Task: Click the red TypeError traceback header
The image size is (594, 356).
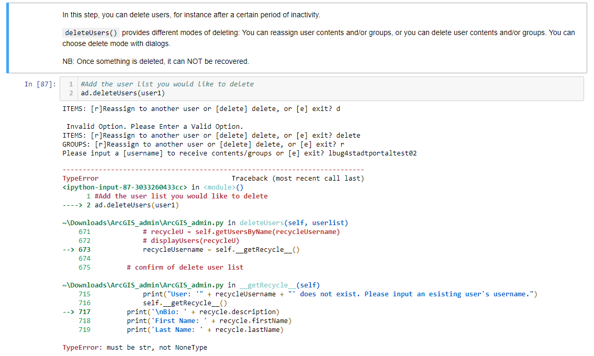Action: (80, 179)
